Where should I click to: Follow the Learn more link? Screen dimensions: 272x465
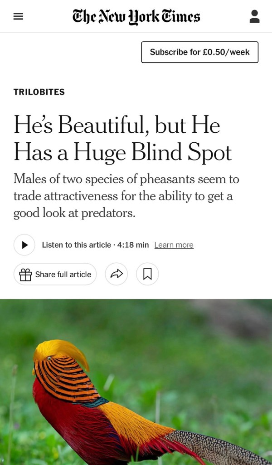click(x=174, y=245)
